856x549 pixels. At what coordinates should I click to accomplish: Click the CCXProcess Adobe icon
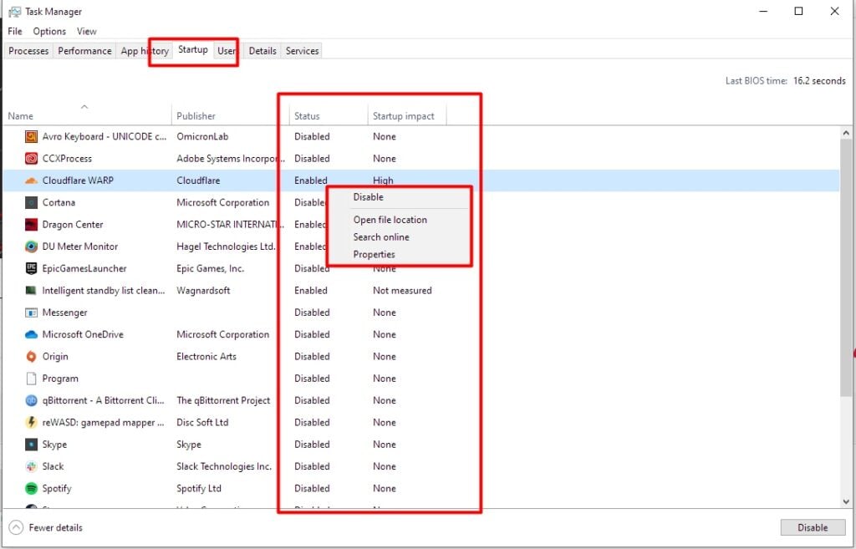point(32,158)
